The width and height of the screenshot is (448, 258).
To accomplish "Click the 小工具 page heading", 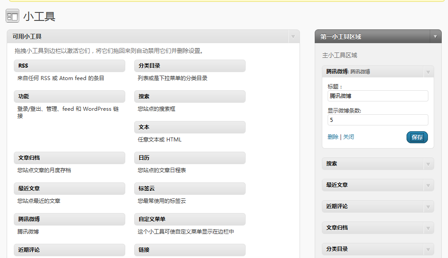I will click(39, 16).
